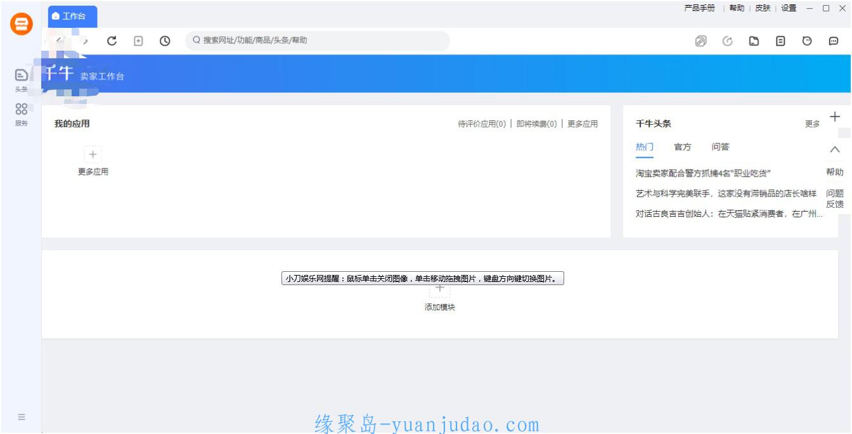Click the 即将续费(0) link
Viewport: 852px width, 434px height.
point(536,124)
